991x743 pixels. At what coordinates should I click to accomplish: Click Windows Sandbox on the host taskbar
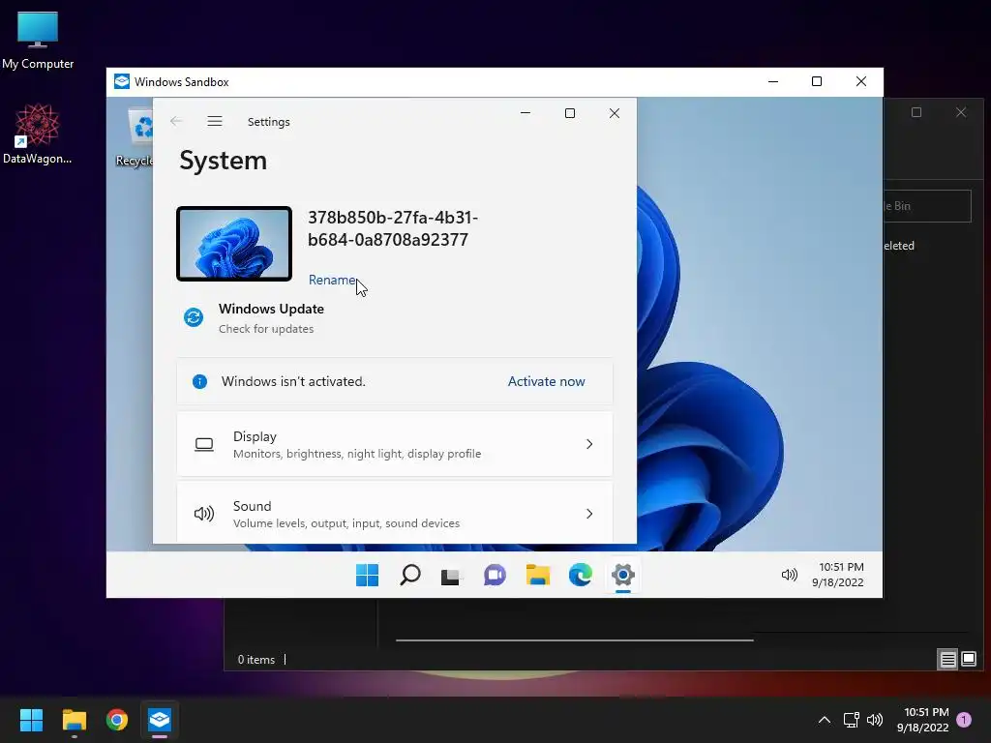(x=160, y=720)
